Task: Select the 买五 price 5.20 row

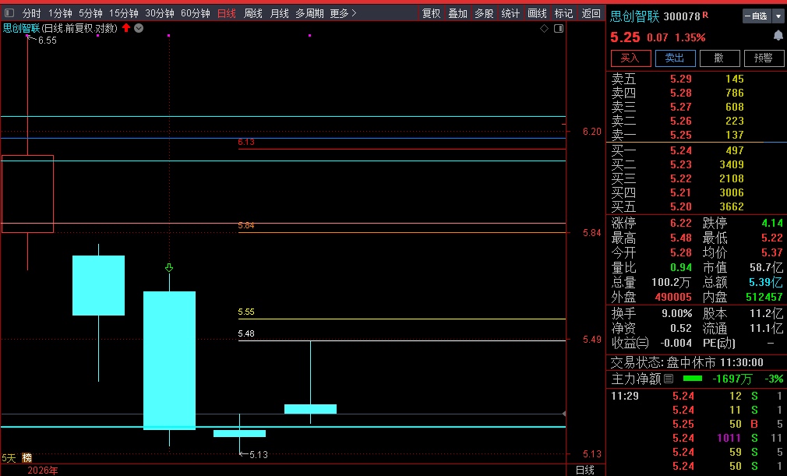Action: (x=696, y=206)
